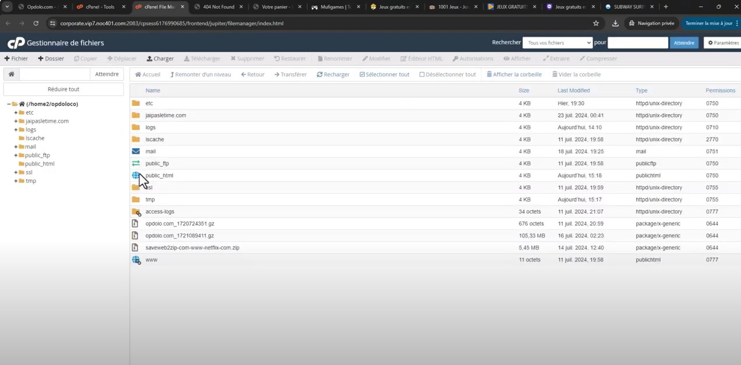
Task: Bookmark page with the star icon
Action: pyautogui.click(x=596, y=23)
